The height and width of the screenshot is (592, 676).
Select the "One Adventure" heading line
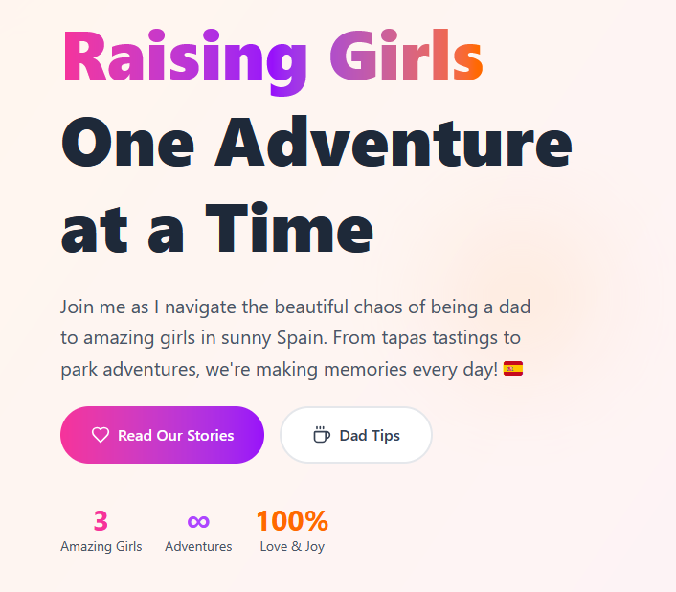[x=316, y=144]
